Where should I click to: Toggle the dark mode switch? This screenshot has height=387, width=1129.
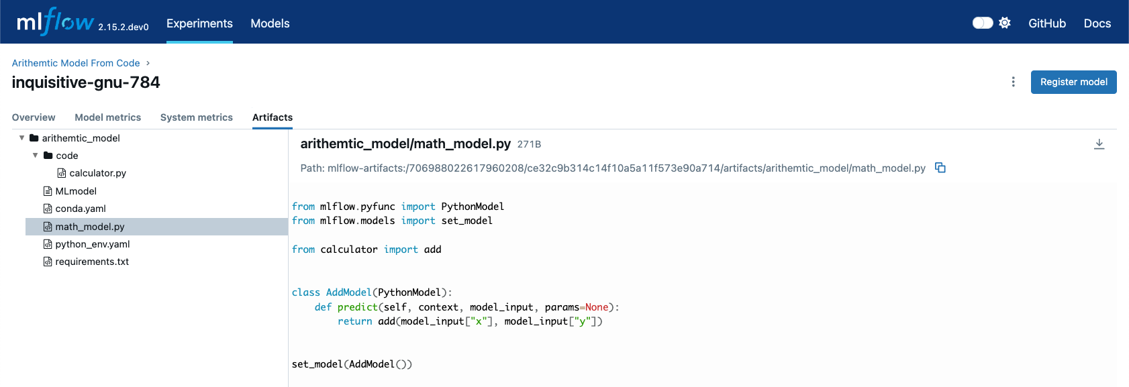click(982, 23)
